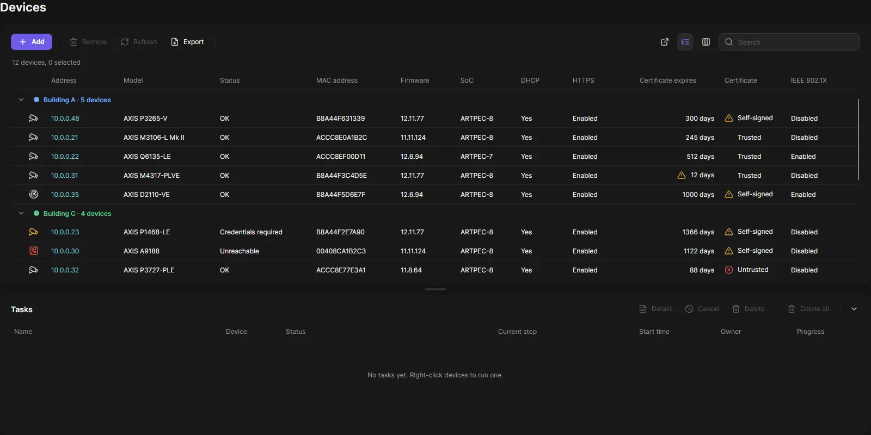
Task: Click the panel splitter handle above Tasks
Action: pyautogui.click(x=436, y=289)
